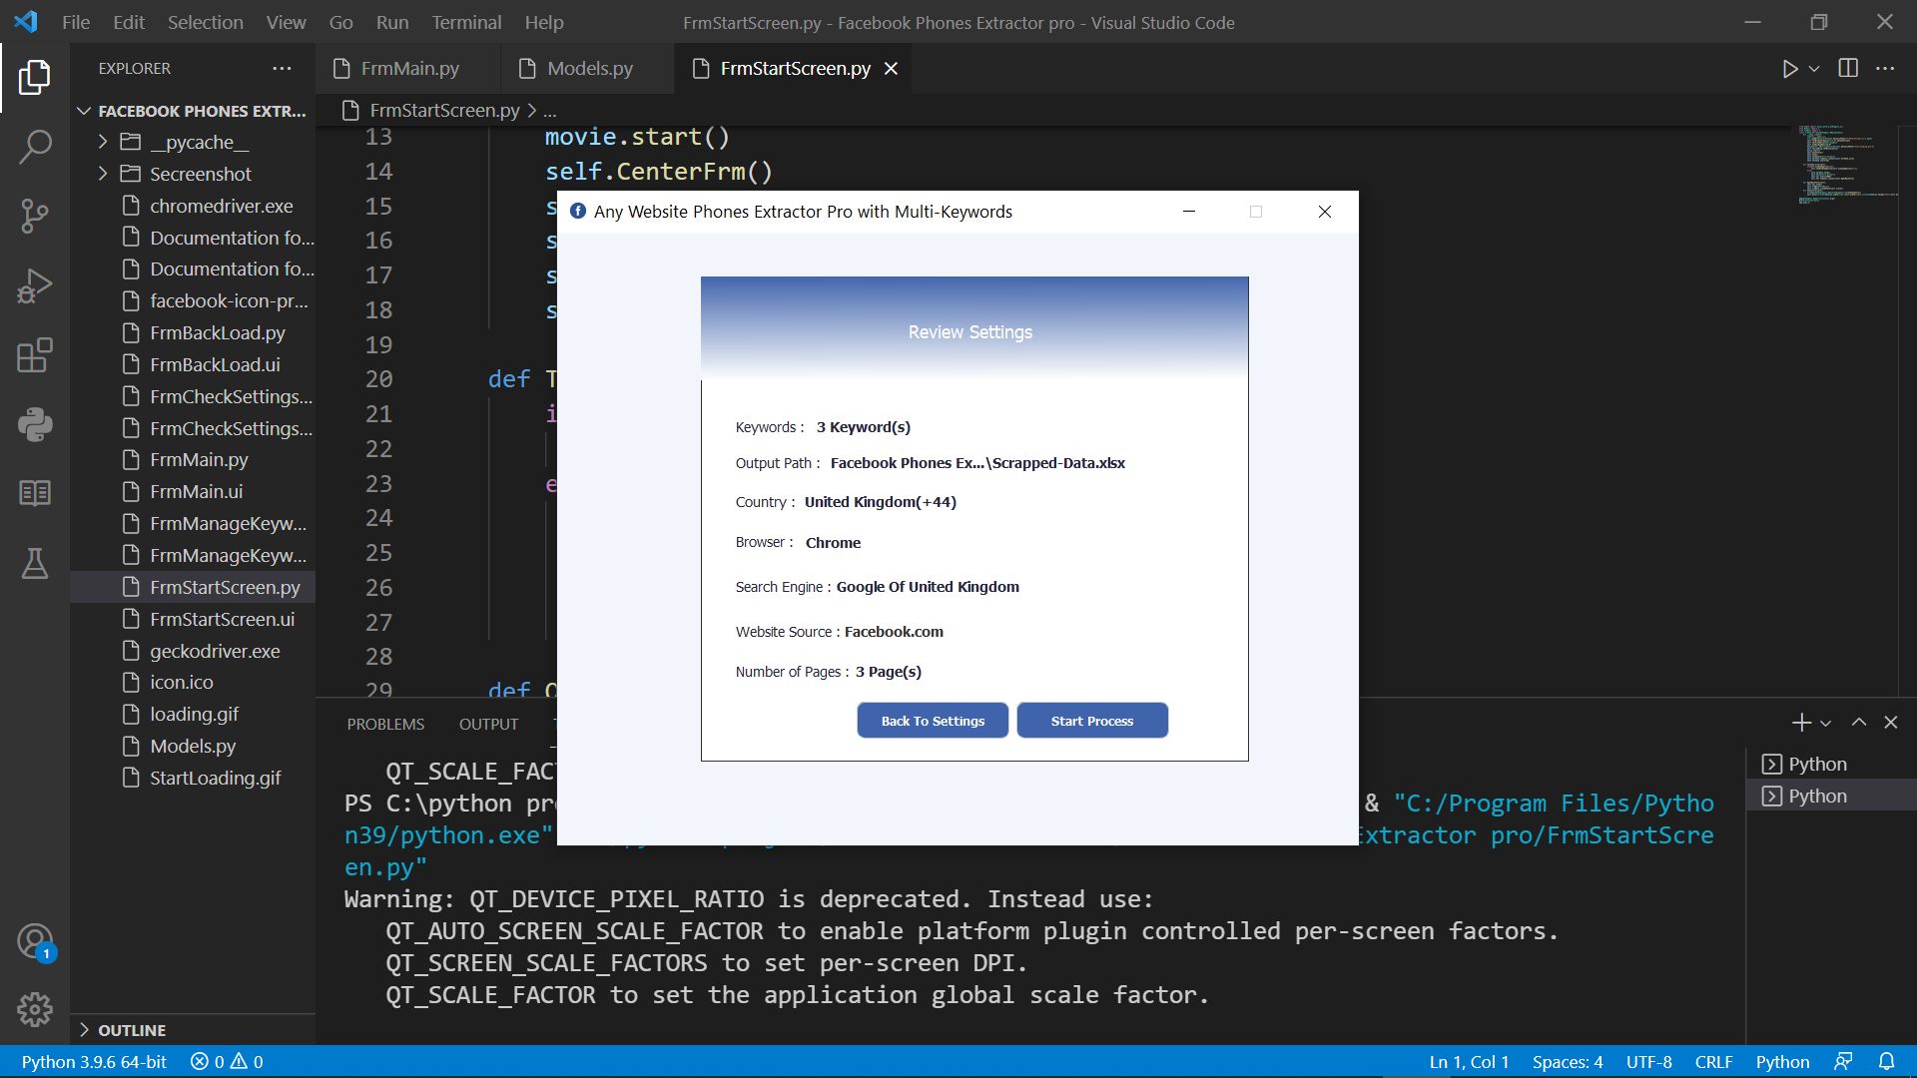Open the View menu
1917x1078 pixels.
click(x=286, y=22)
